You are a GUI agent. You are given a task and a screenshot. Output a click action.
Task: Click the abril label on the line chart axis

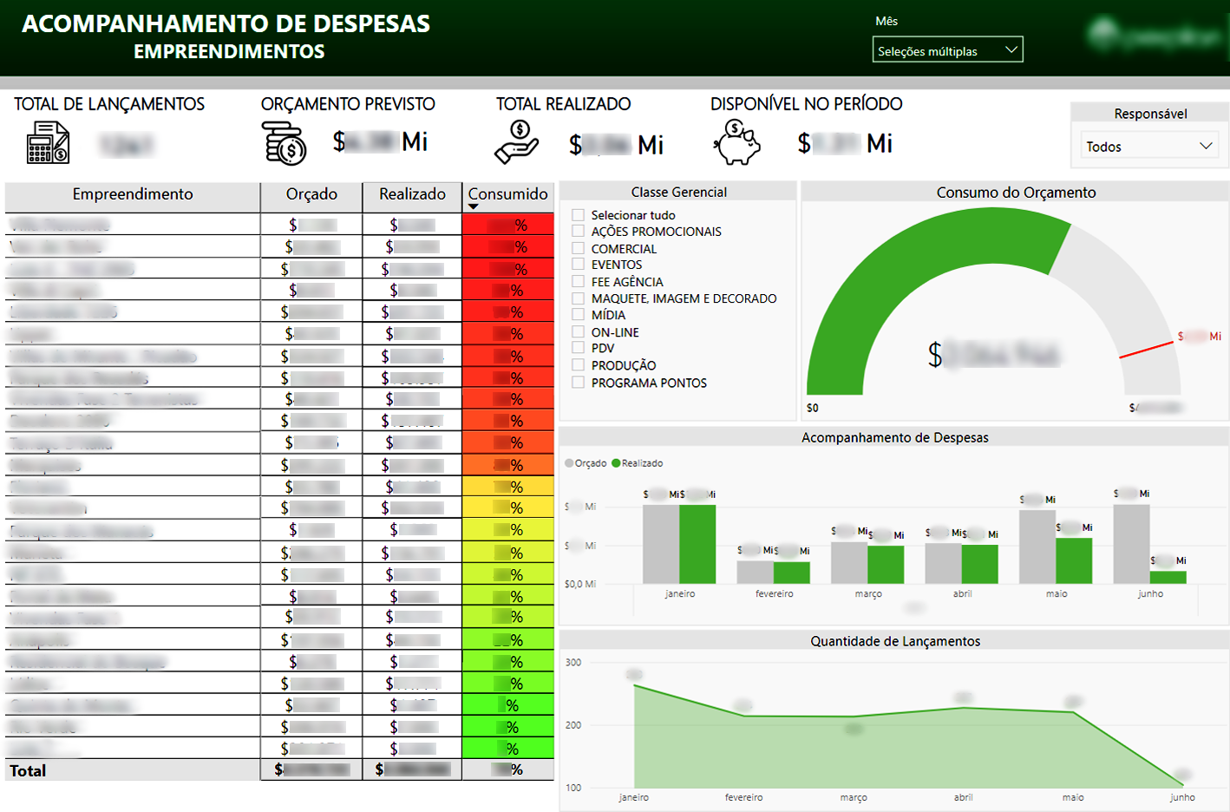(964, 797)
